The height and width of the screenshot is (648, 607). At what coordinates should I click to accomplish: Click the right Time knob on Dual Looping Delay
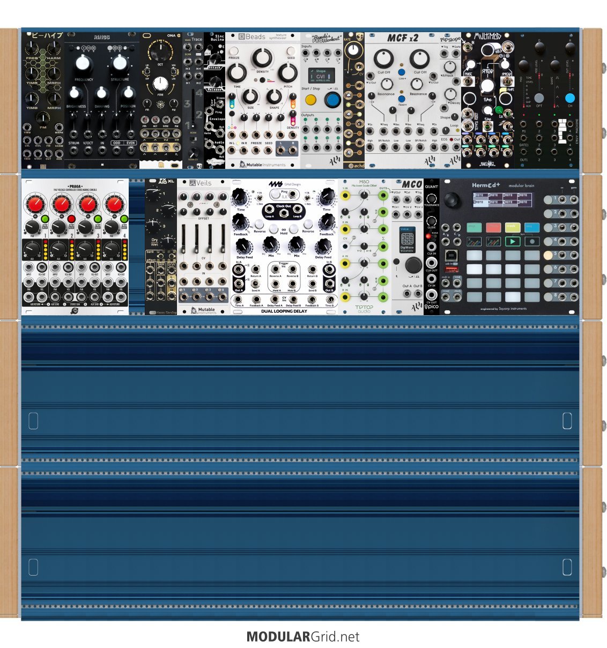pyautogui.click(x=327, y=198)
